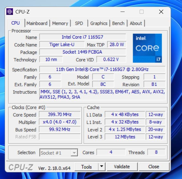This screenshot has height=179, width=182.
Task: Click the Level 2 associativity 20-way
Action: tap(156, 129)
